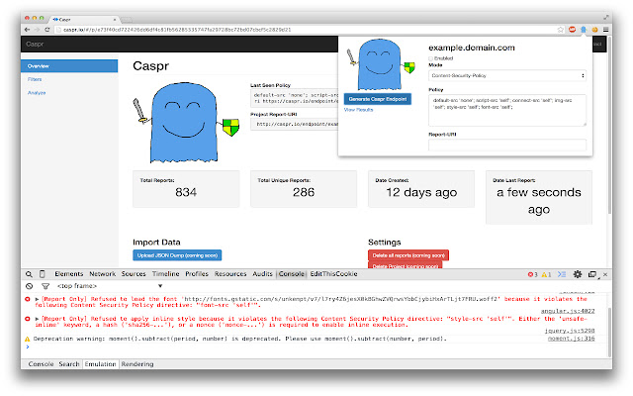Screen dimensions: 633x396
Task: Click the Caspr brand in the navbar
Action: (35, 44)
